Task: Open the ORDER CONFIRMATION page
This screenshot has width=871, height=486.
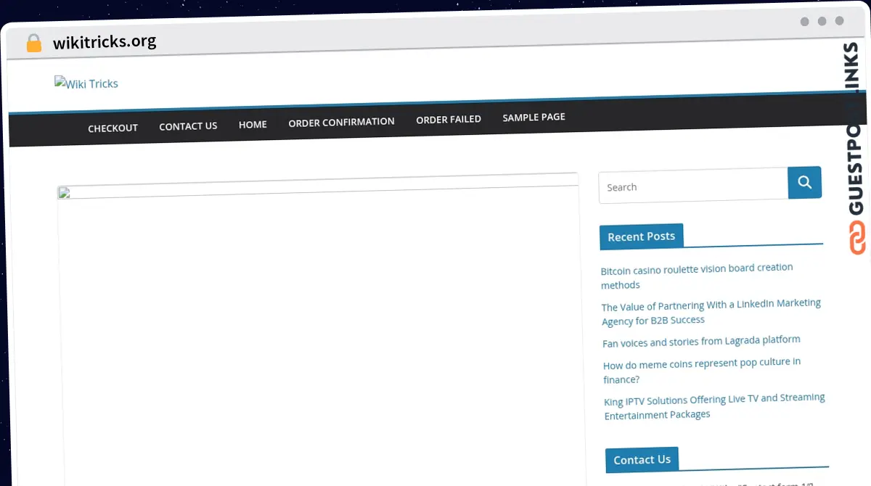Action: [341, 122]
